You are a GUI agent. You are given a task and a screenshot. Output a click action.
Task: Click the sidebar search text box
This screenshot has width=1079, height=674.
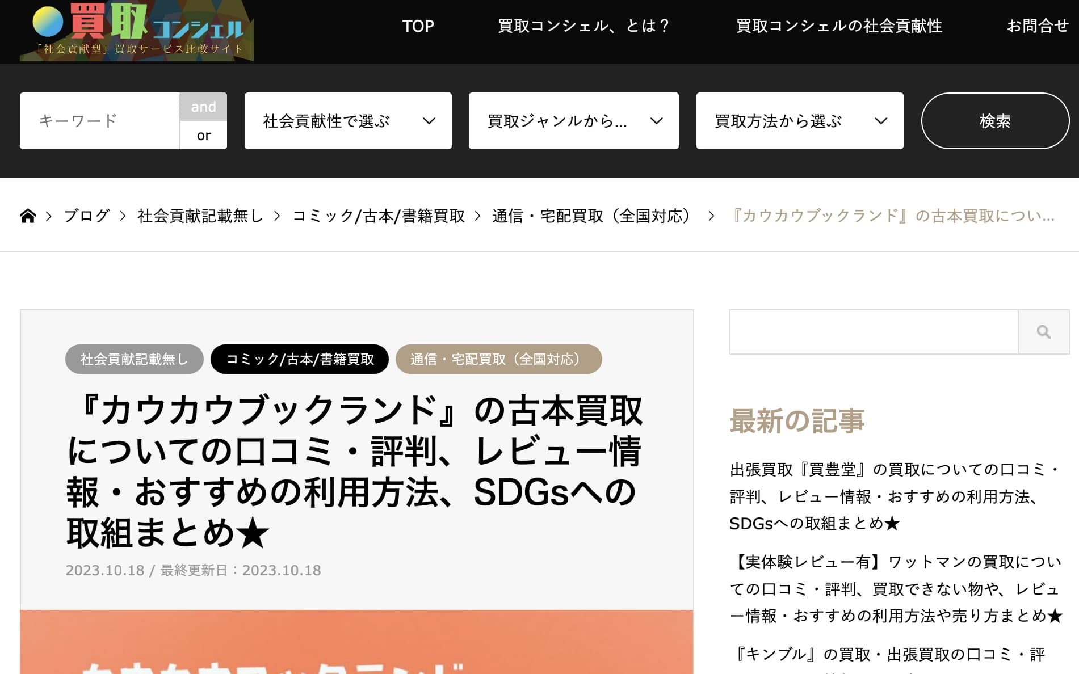point(874,332)
